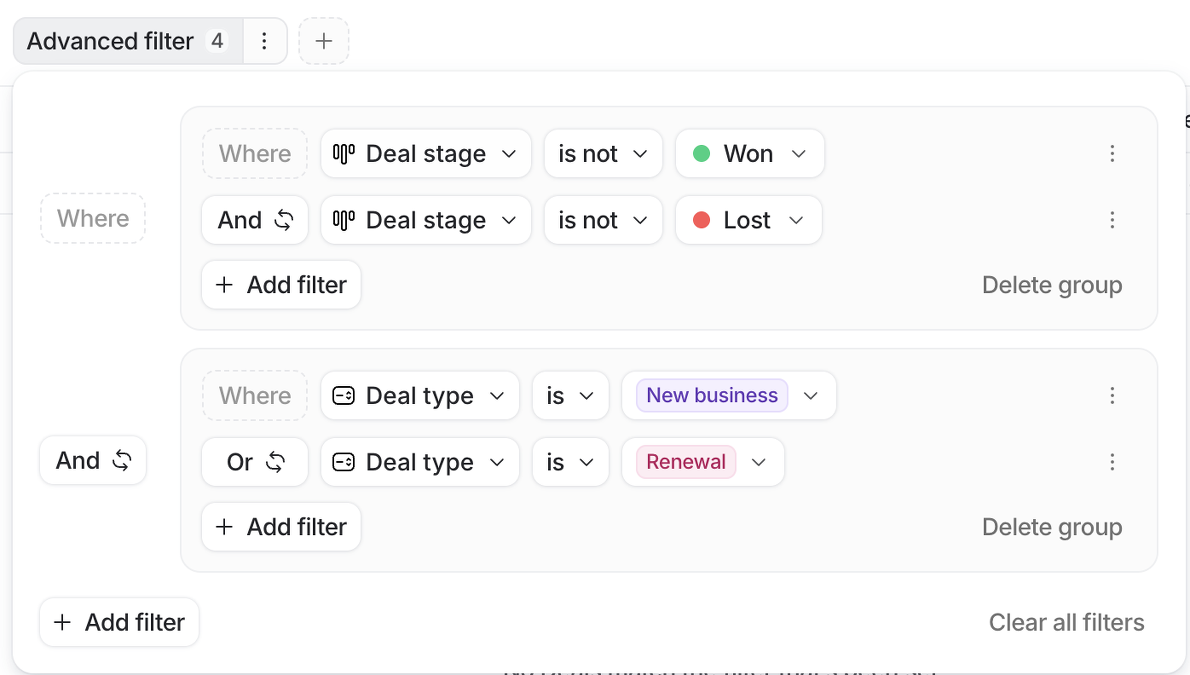This screenshot has height=675, width=1190.
Task: Click the red Lost stage color dot
Action: click(701, 220)
